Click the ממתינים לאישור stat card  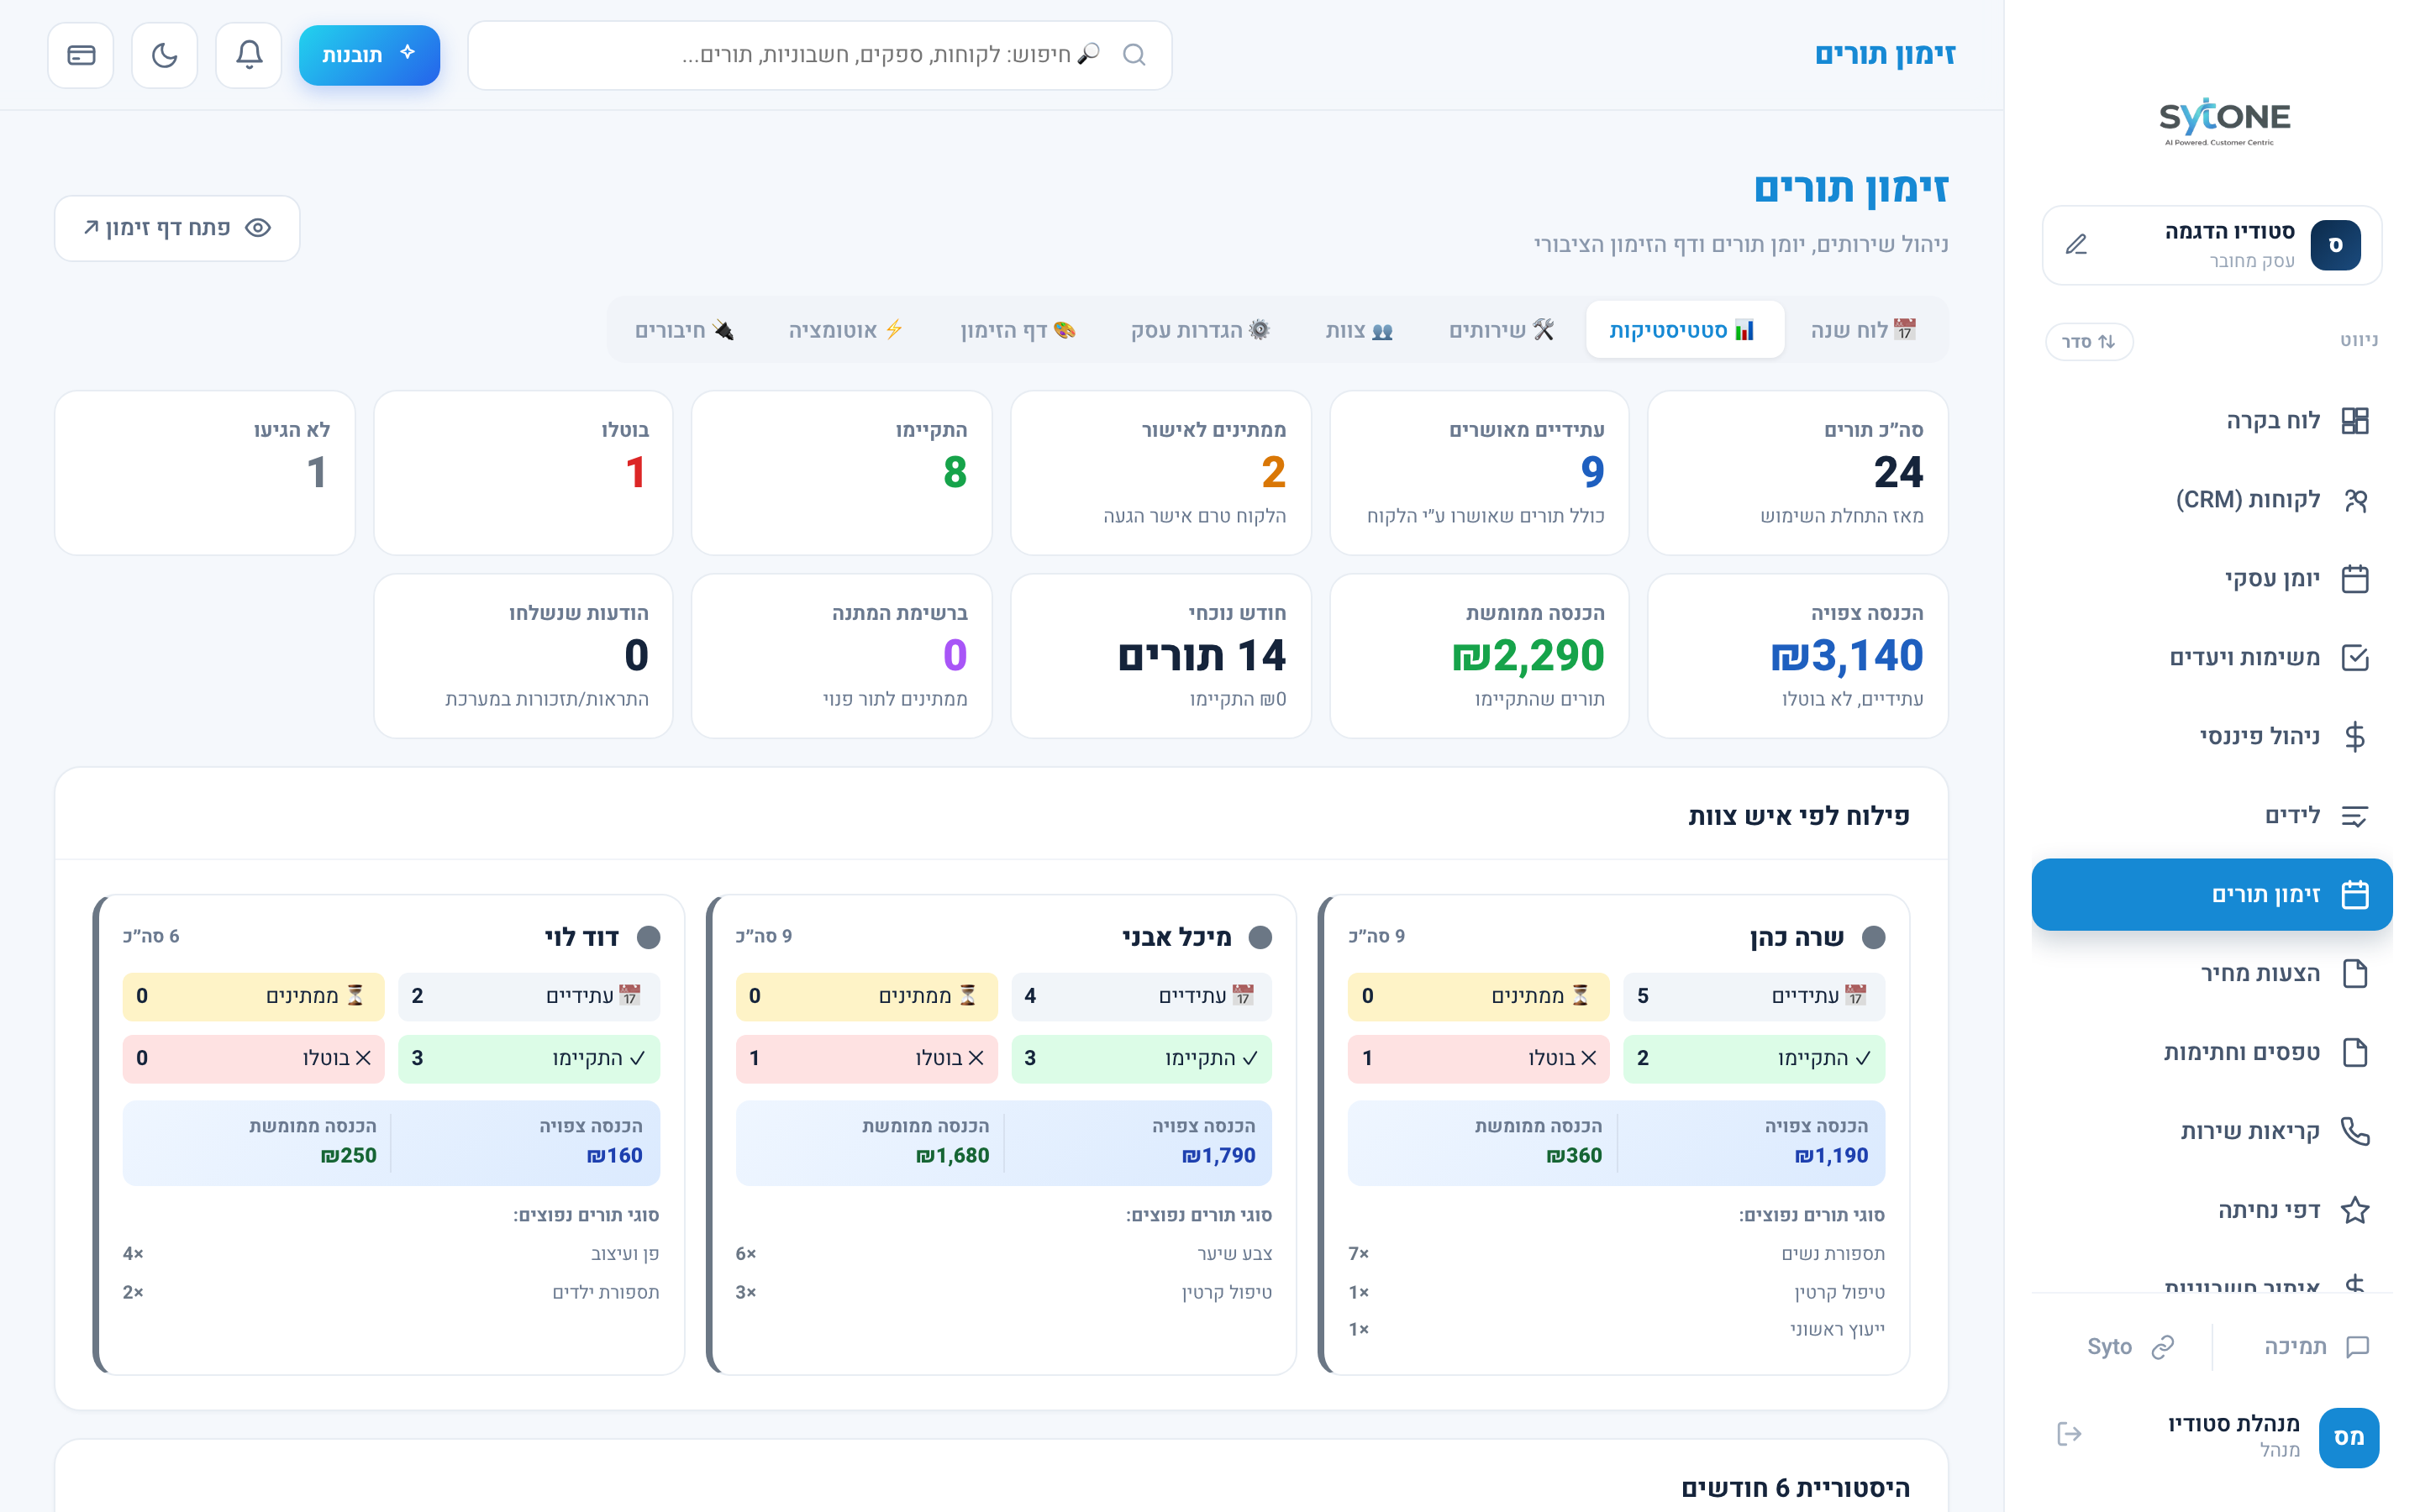coord(1160,473)
